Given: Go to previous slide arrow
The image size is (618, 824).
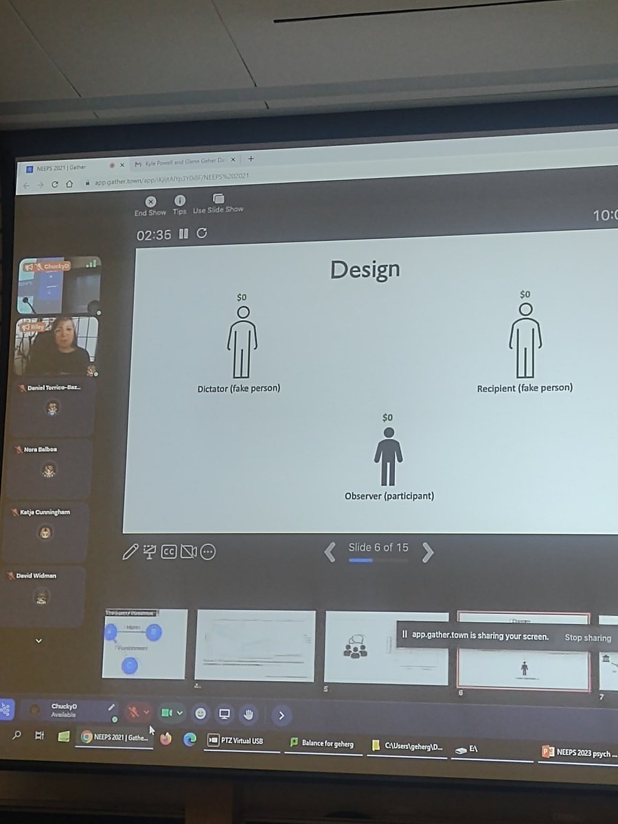Looking at the screenshot, I should (x=330, y=551).
